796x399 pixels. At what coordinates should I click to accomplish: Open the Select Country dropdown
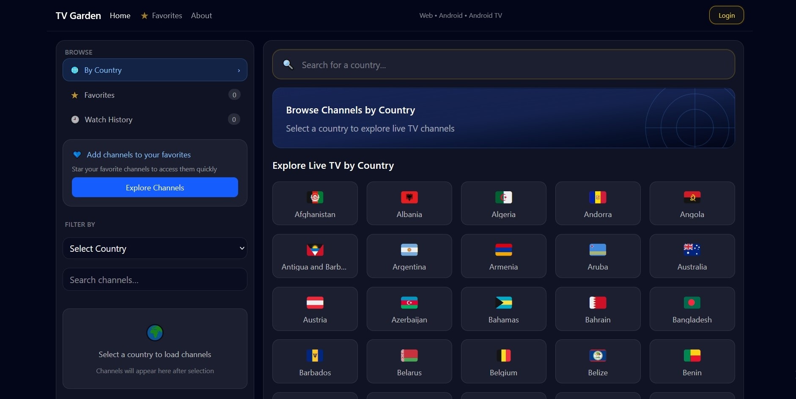click(x=155, y=248)
